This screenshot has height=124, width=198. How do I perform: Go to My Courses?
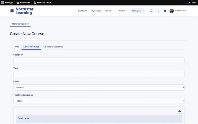(96, 11)
